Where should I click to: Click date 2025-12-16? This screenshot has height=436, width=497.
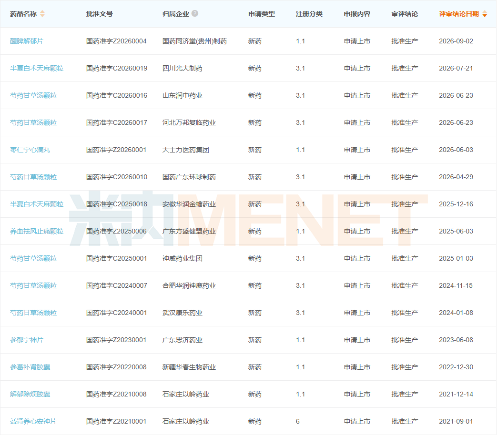click(456, 204)
